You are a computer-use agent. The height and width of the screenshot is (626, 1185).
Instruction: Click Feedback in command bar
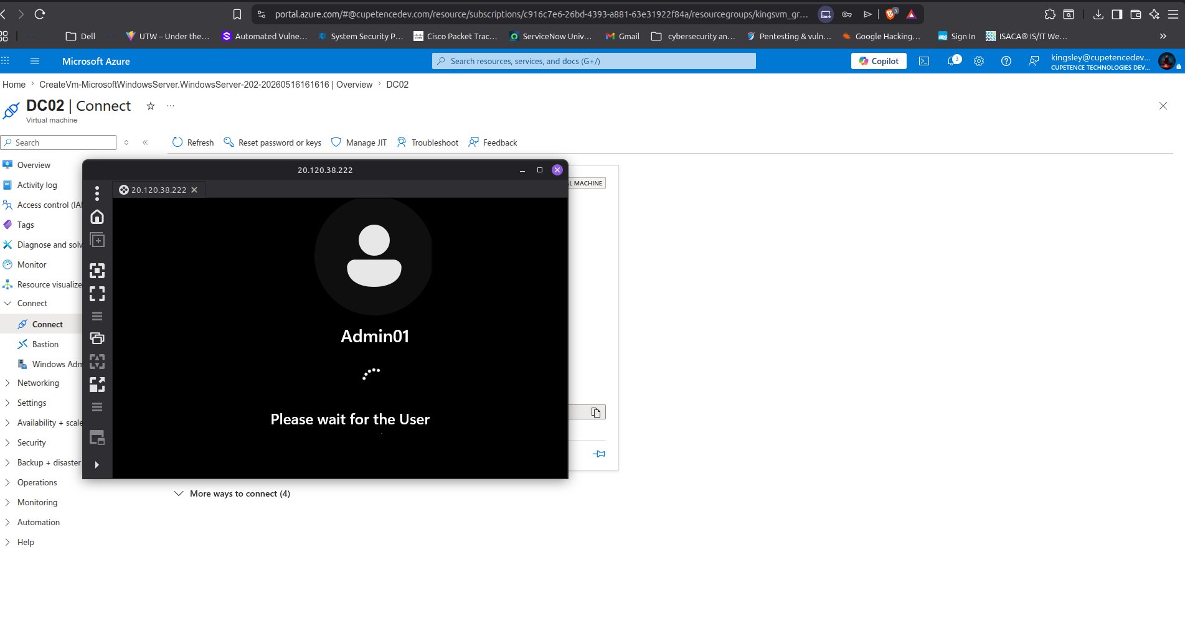tap(493, 142)
